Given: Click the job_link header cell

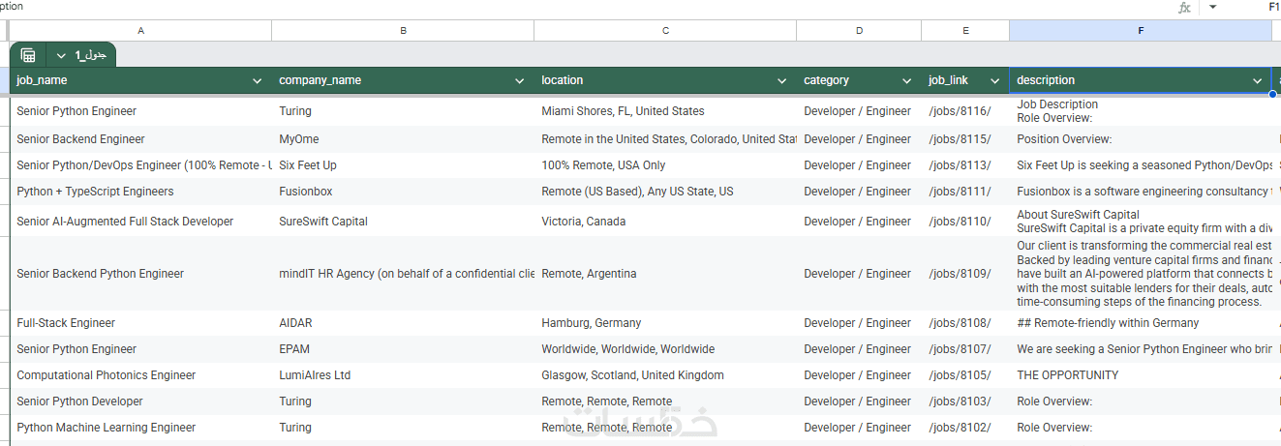Looking at the screenshot, I should (965, 80).
